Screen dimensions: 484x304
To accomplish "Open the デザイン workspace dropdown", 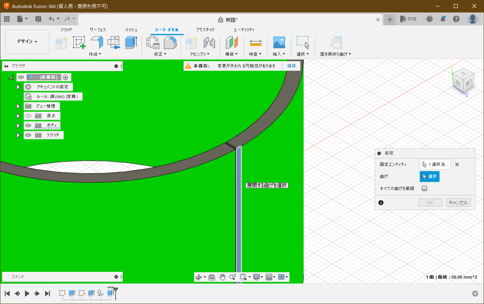I will pos(27,41).
